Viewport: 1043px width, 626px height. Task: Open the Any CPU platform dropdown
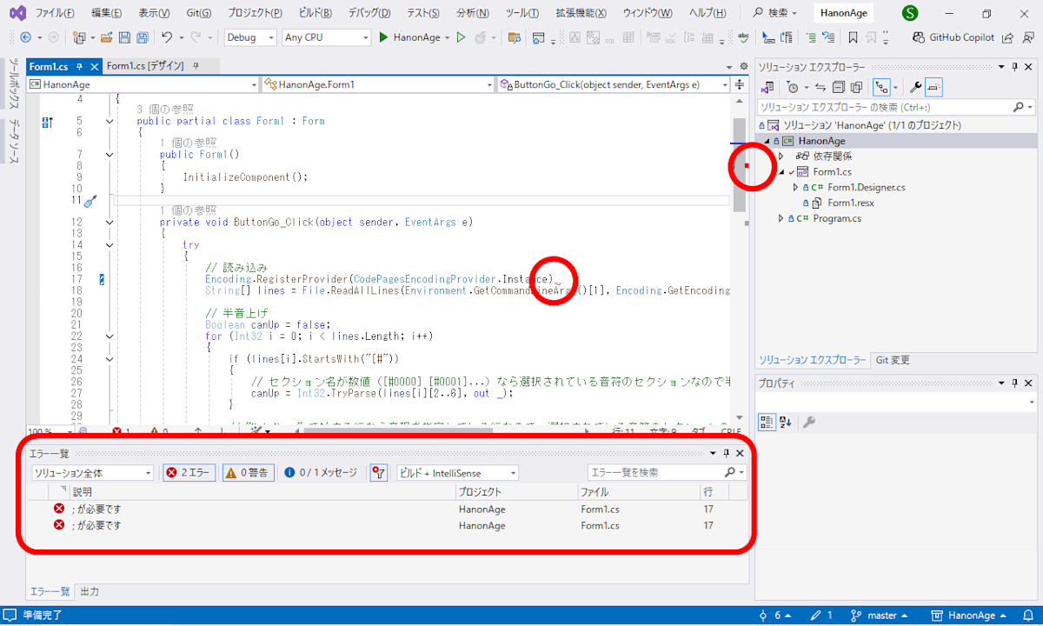(x=327, y=37)
